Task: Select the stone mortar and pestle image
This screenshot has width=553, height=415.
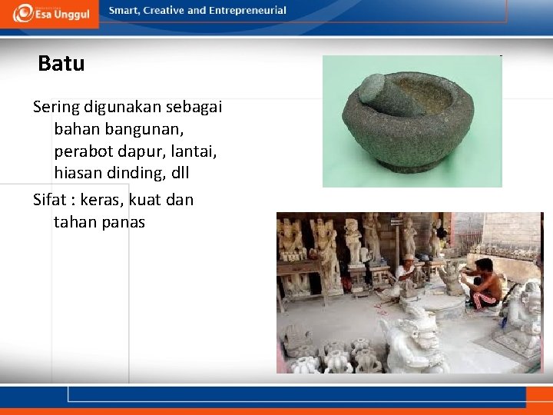Action: pos(412,121)
